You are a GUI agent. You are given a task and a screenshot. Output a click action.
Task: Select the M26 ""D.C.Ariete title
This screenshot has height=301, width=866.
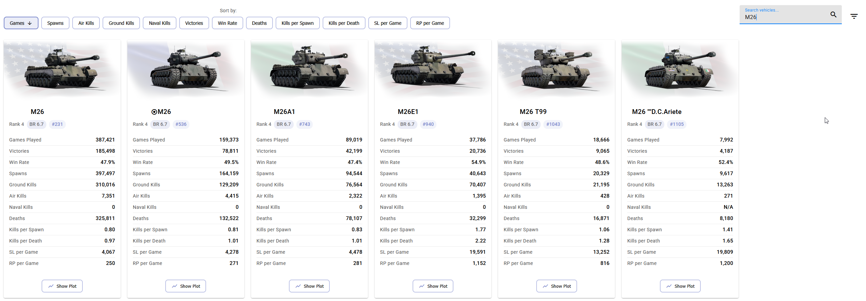coord(657,112)
